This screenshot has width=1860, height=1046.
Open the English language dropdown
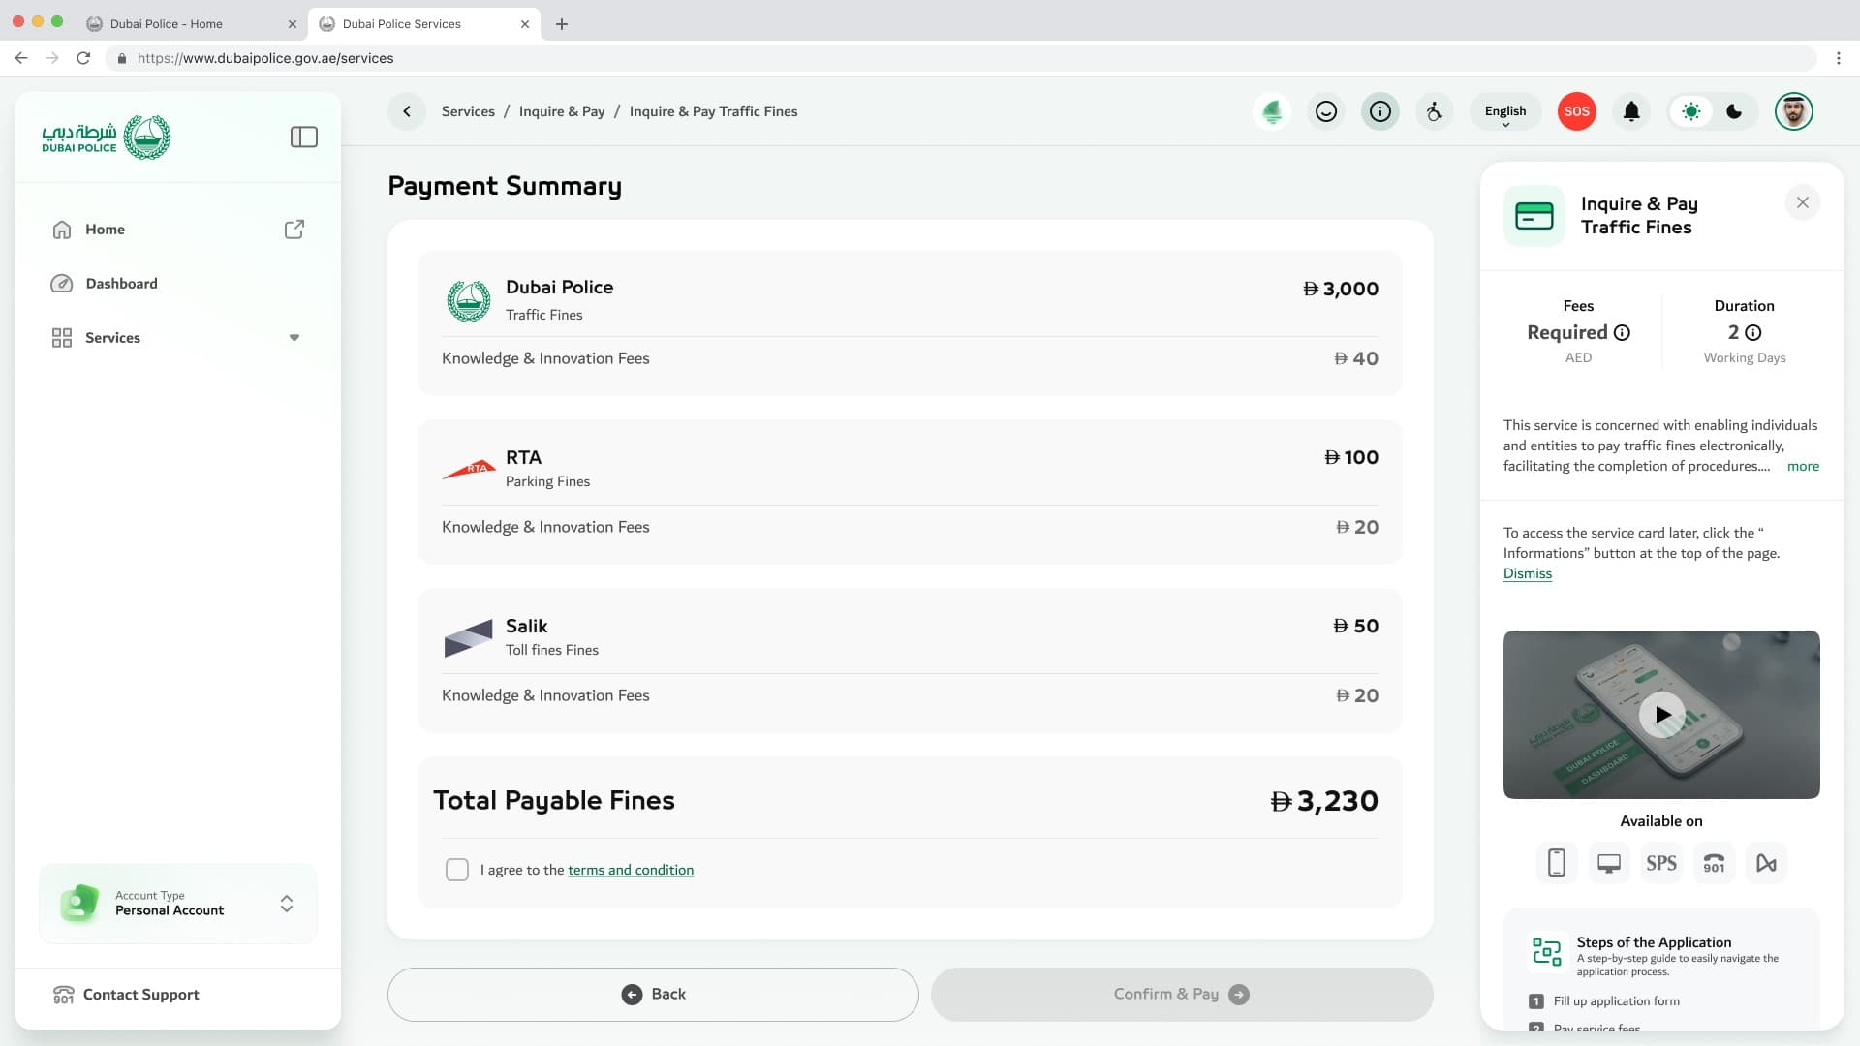pyautogui.click(x=1505, y=111)
